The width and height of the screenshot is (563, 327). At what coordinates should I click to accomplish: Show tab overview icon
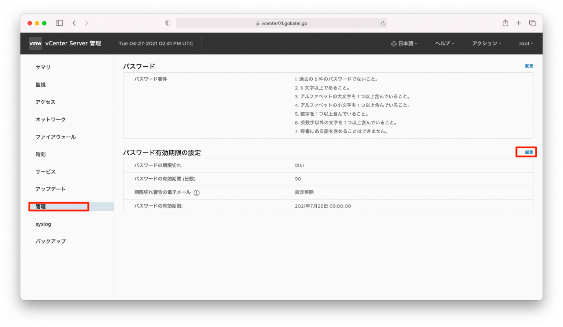532,23
